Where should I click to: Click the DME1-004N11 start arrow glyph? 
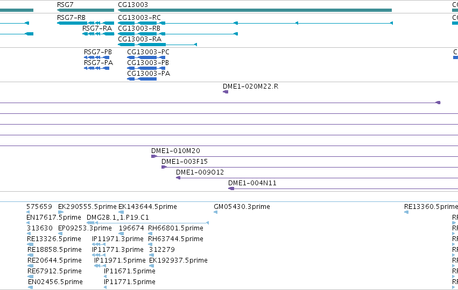(x=231, y=189)
